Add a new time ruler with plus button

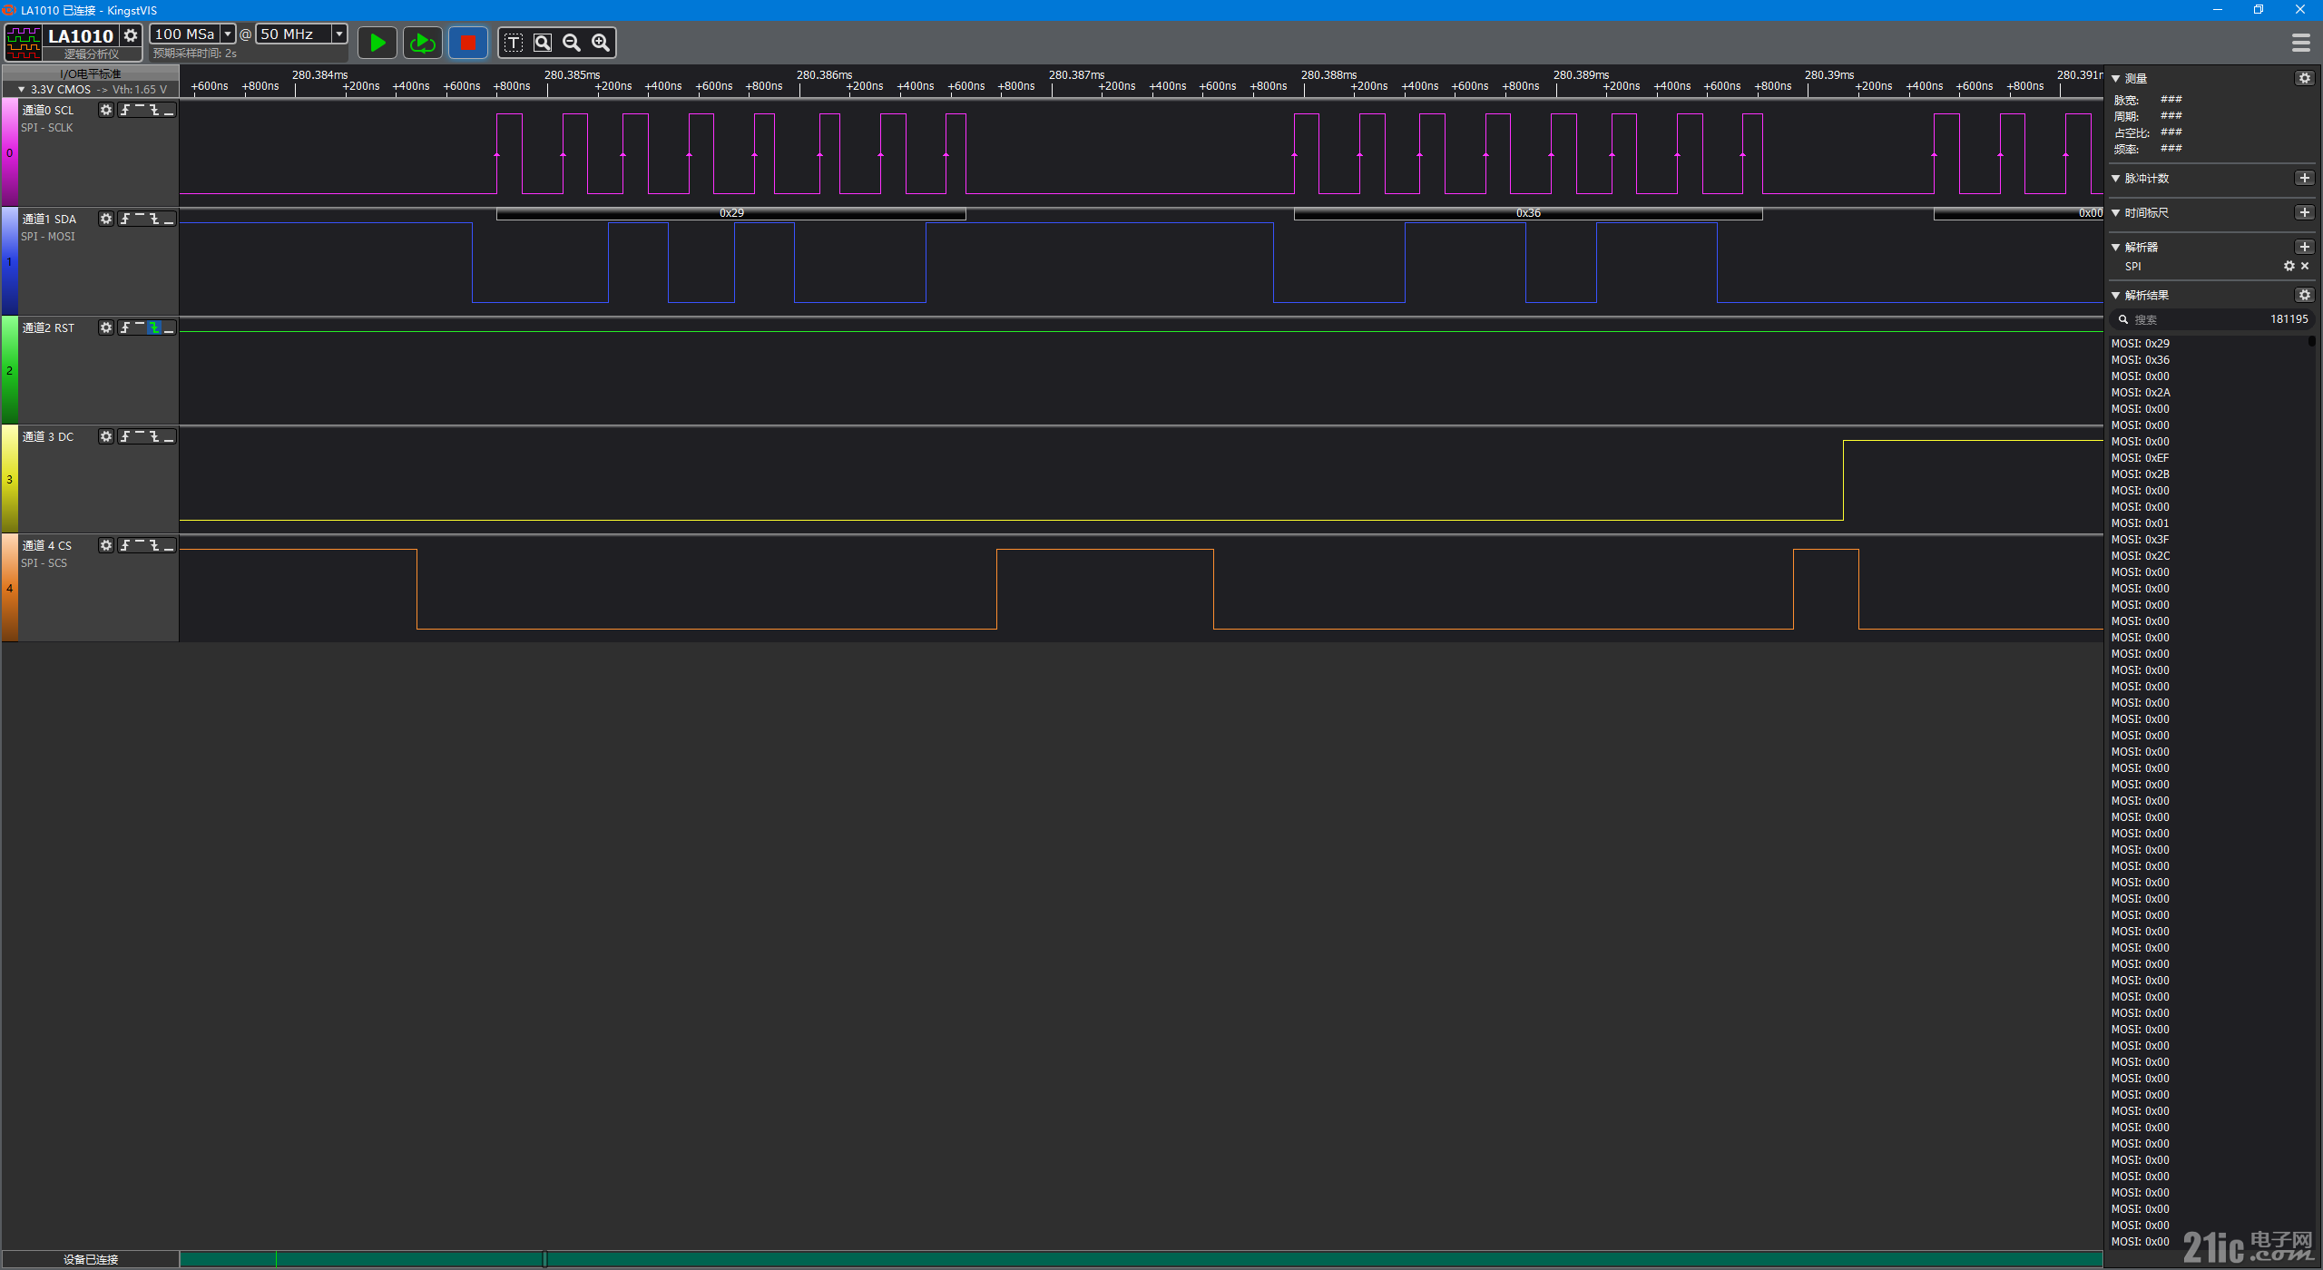(x=2305, y=212)
